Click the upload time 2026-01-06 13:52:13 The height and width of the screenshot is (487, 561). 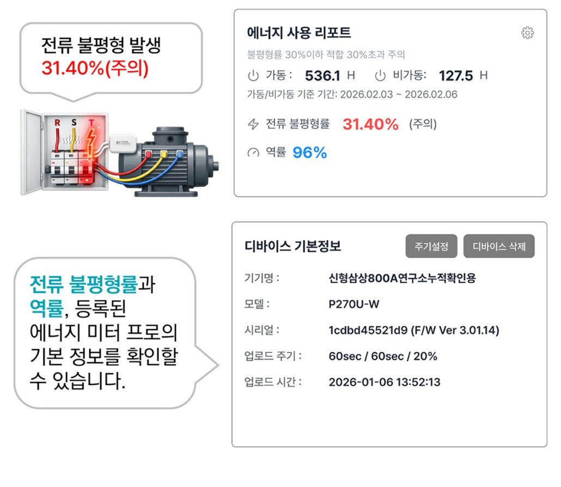(x=385, y=382)
